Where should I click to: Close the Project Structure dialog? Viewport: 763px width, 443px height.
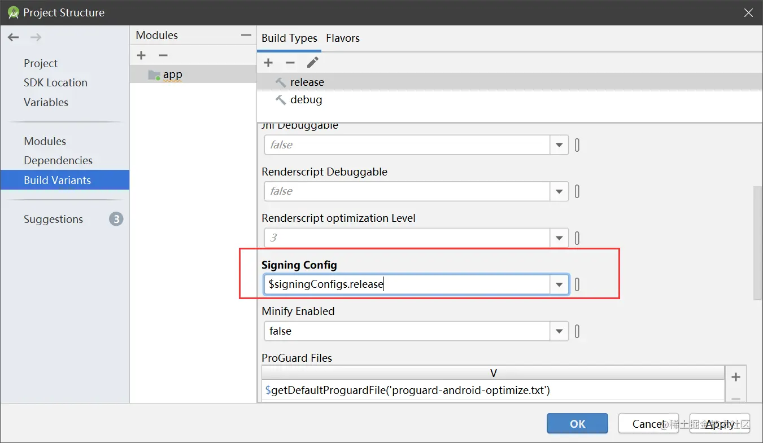(748, 12)
